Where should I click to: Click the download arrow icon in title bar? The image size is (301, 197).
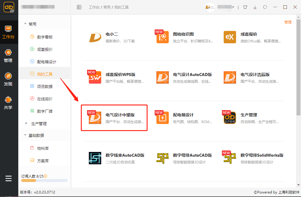(x=255, y=7)
